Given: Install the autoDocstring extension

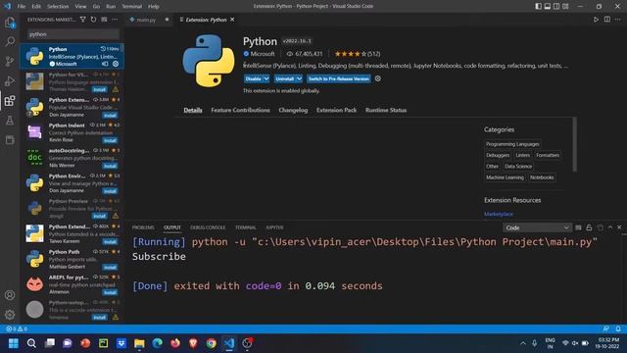Looking at the screenshot, I should point(110,166).
